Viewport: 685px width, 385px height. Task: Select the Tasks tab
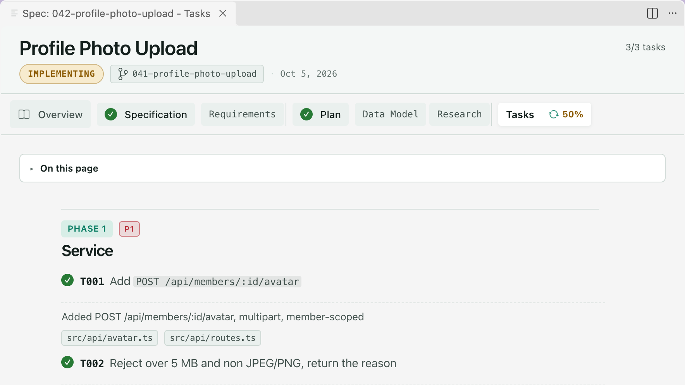(544, 114)
